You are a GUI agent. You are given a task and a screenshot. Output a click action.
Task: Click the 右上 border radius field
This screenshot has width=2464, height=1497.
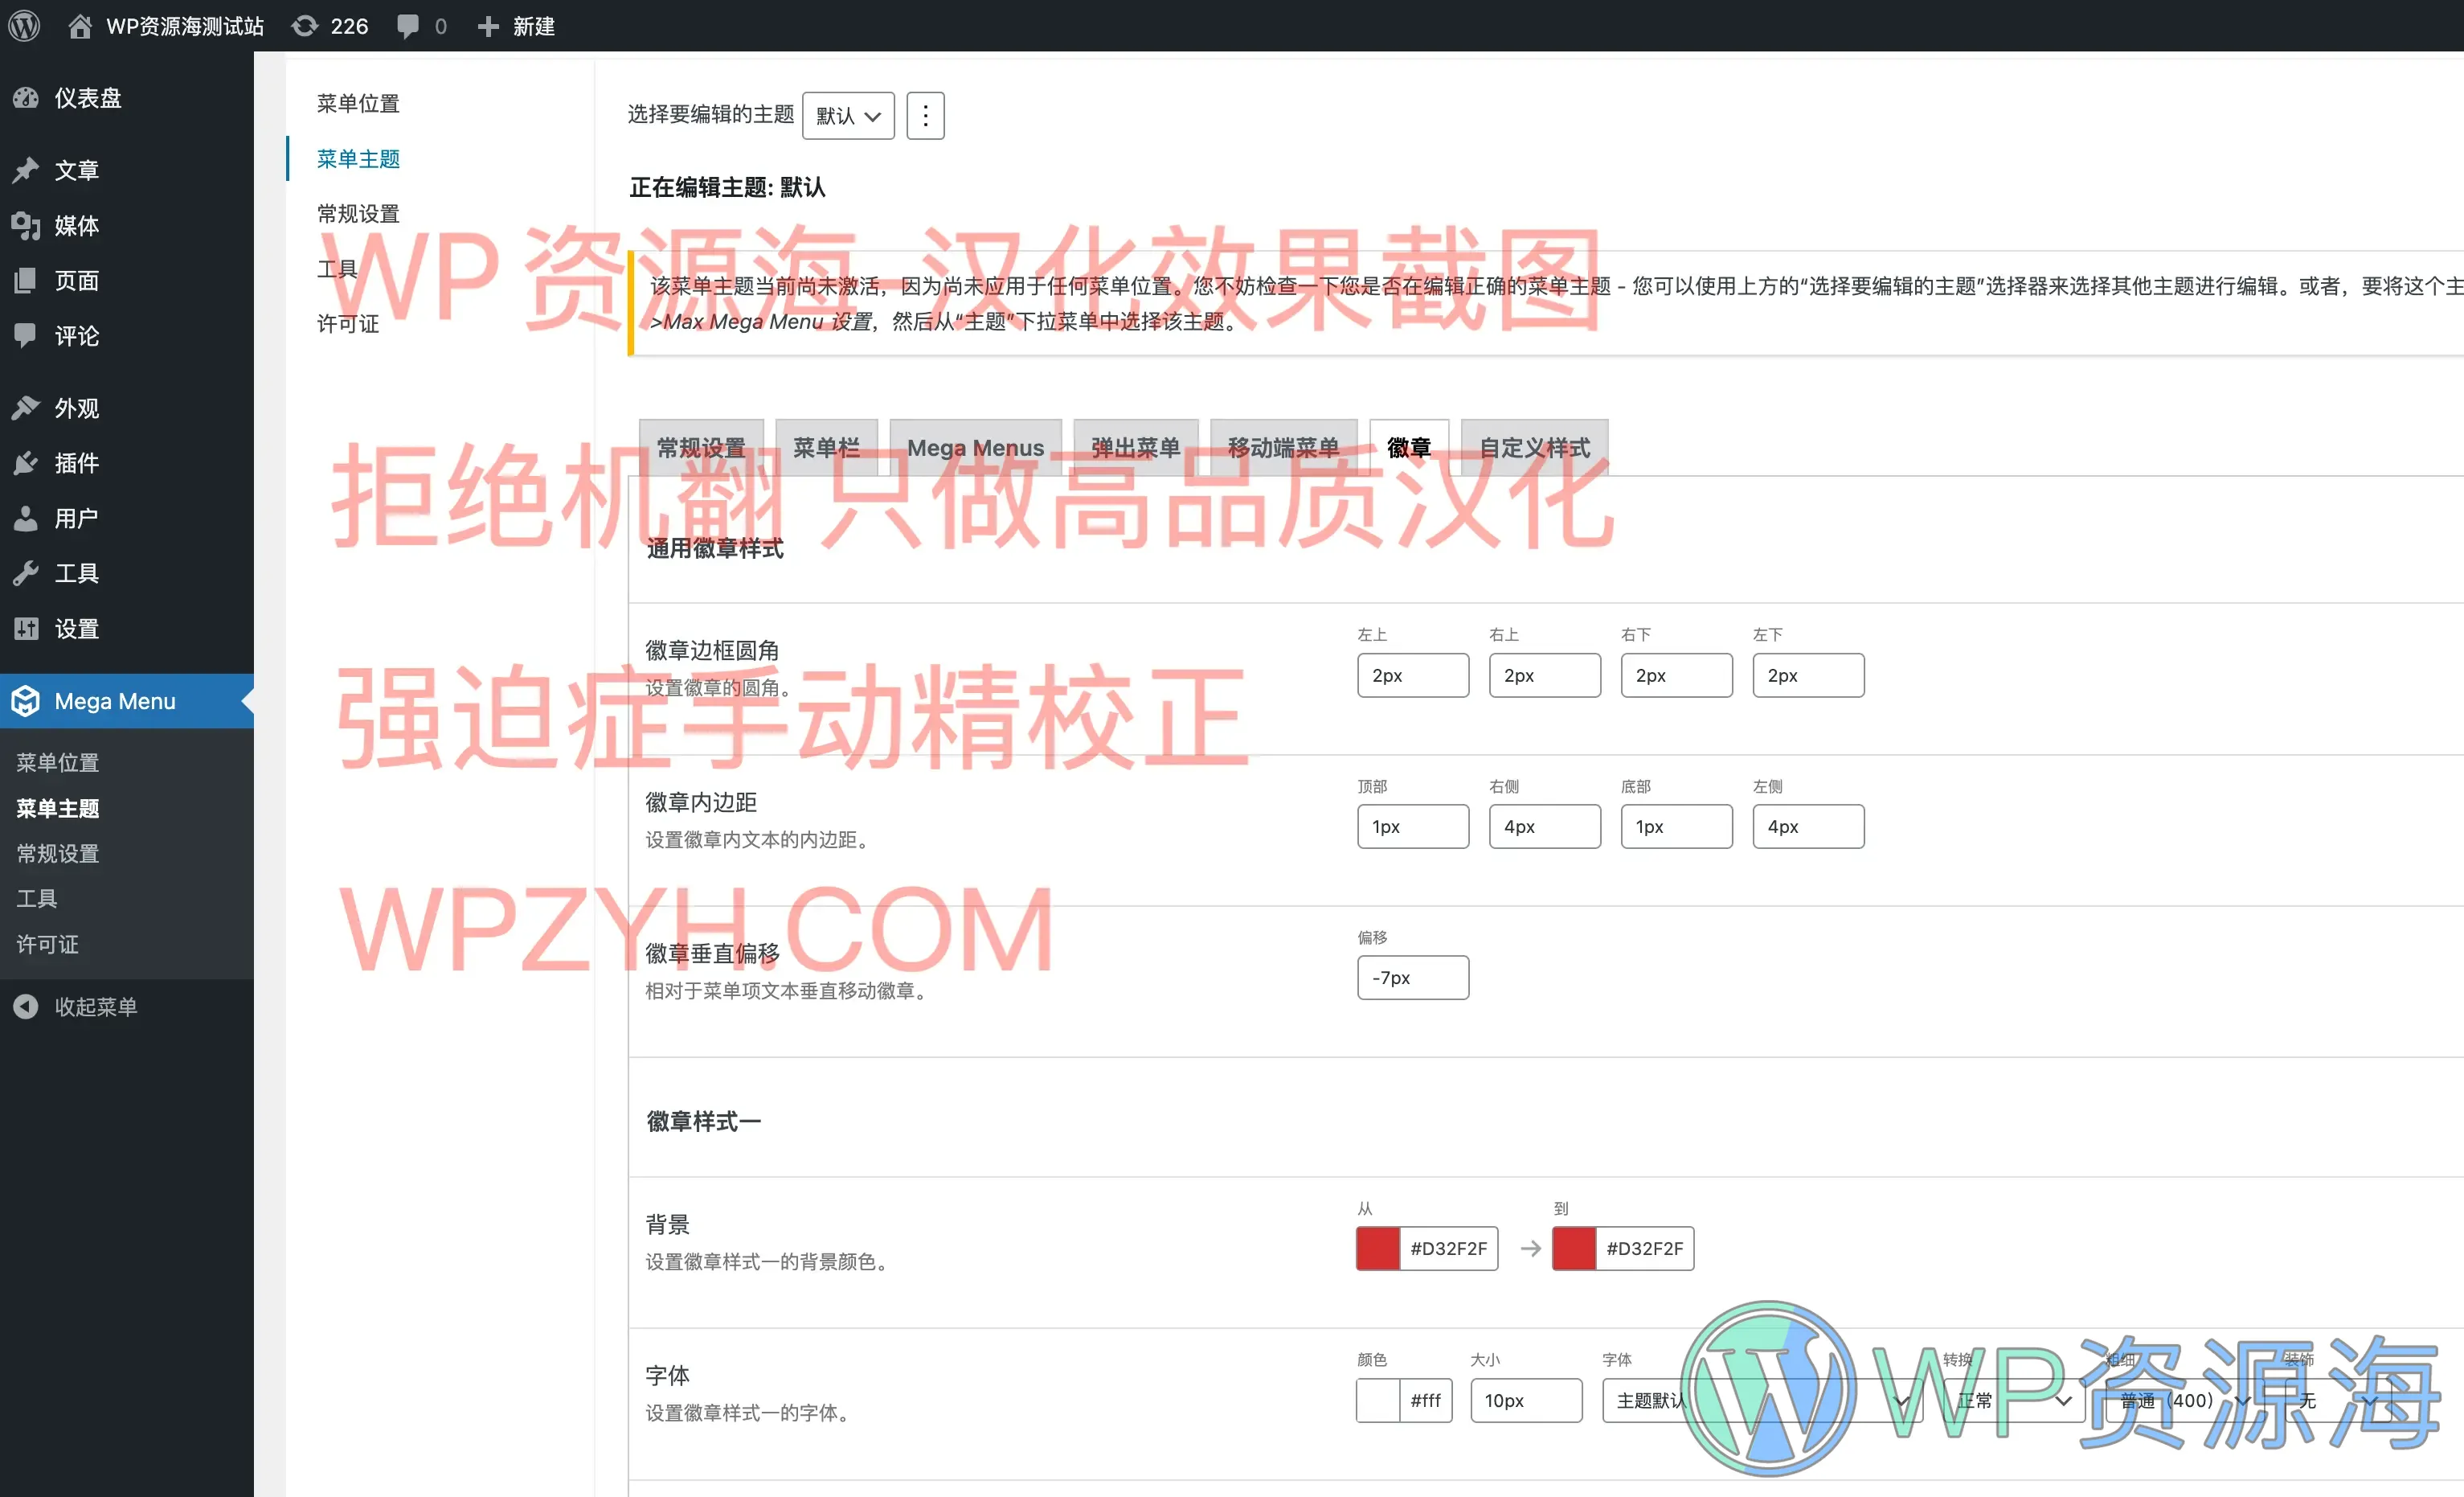[x=1544, y=675]
